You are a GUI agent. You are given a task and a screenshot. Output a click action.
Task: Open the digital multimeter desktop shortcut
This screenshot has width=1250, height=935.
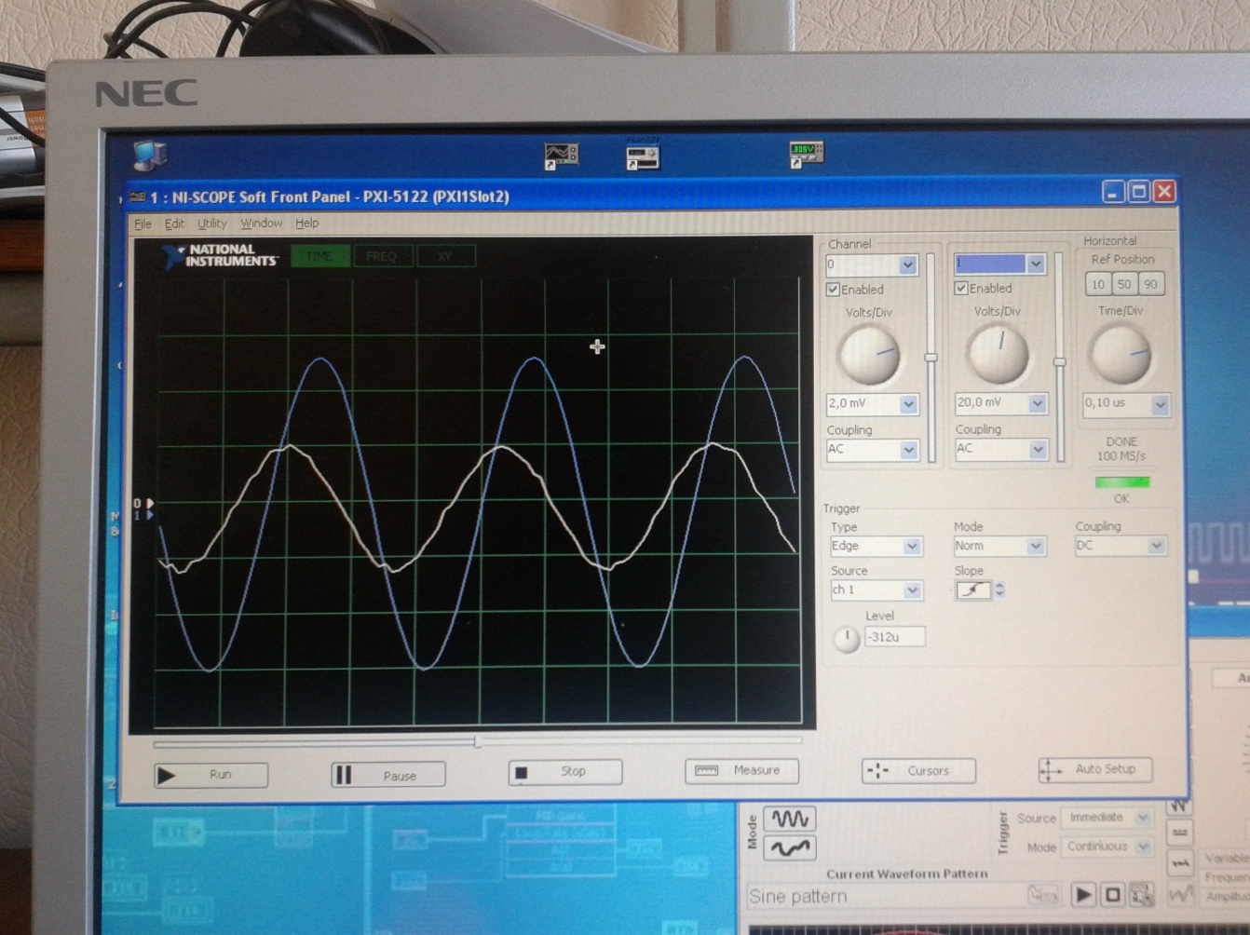[806, 154]
